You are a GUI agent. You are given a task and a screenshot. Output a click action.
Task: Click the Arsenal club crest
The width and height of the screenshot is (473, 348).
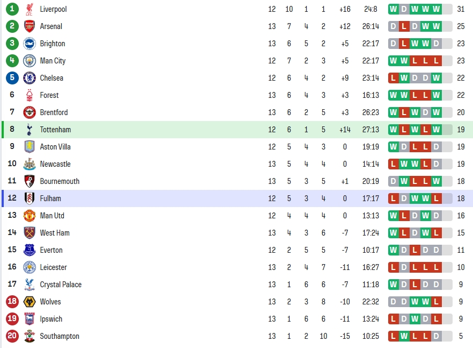(x=30, y=26)
